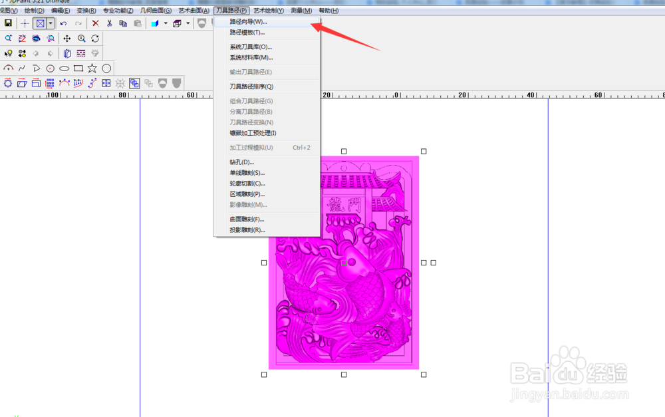Open the 绘制(D) menu
This screenshot has height=417, width=665.
(x=35, y=11)
